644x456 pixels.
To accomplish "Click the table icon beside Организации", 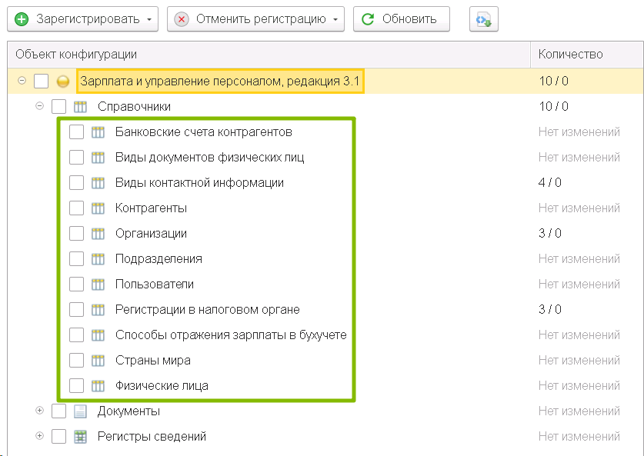I will click(x=98, y=234).
